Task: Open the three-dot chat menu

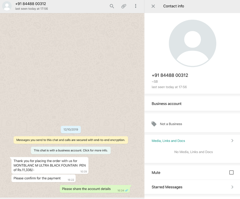Action: (136, 6)
